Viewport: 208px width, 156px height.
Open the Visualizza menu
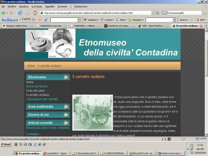click(24, 7)
